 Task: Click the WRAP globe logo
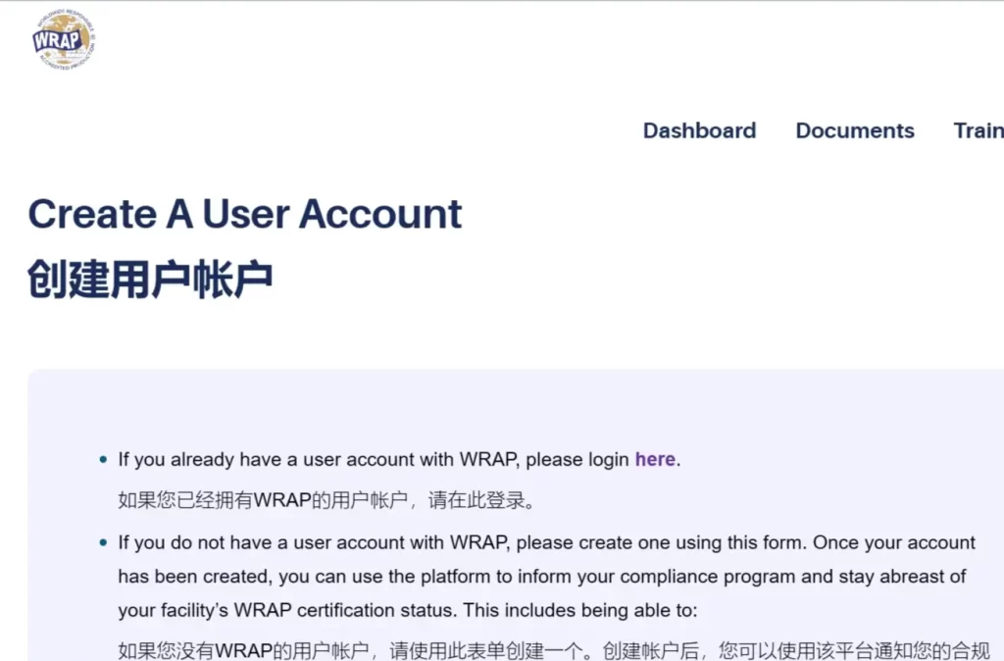click(x=61, y=40)
